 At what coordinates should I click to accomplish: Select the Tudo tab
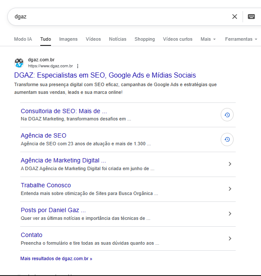(45, 39)
